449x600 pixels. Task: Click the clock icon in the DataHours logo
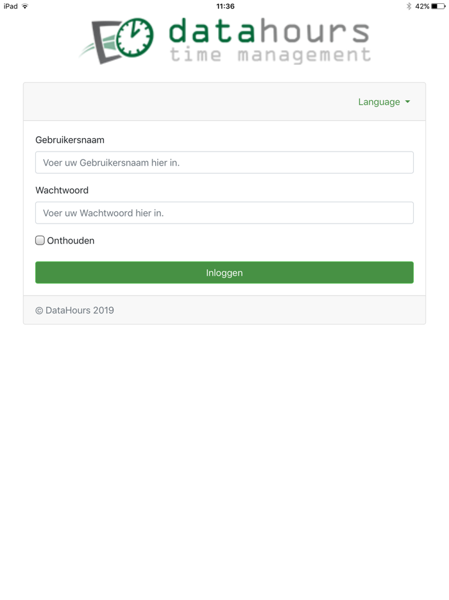pyautogui.click(x=136, y=37)
